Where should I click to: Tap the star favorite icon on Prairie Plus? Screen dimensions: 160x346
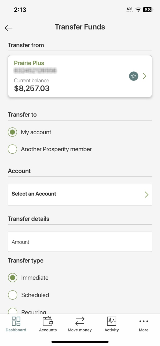134,76
